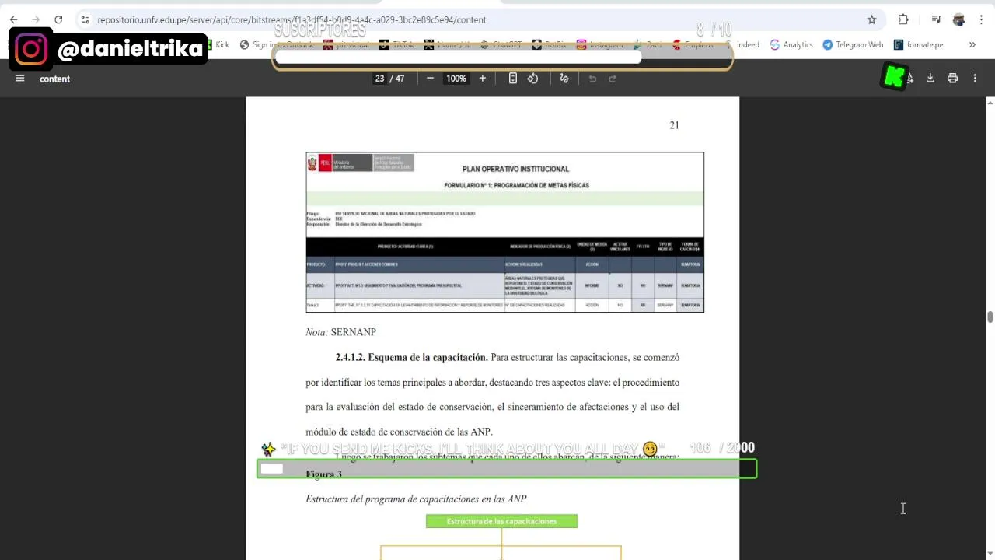Fit PDF to page

pyautogui.click(x=513, y=79)
